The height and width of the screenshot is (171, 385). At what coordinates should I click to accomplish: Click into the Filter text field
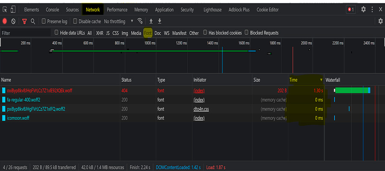26,33
